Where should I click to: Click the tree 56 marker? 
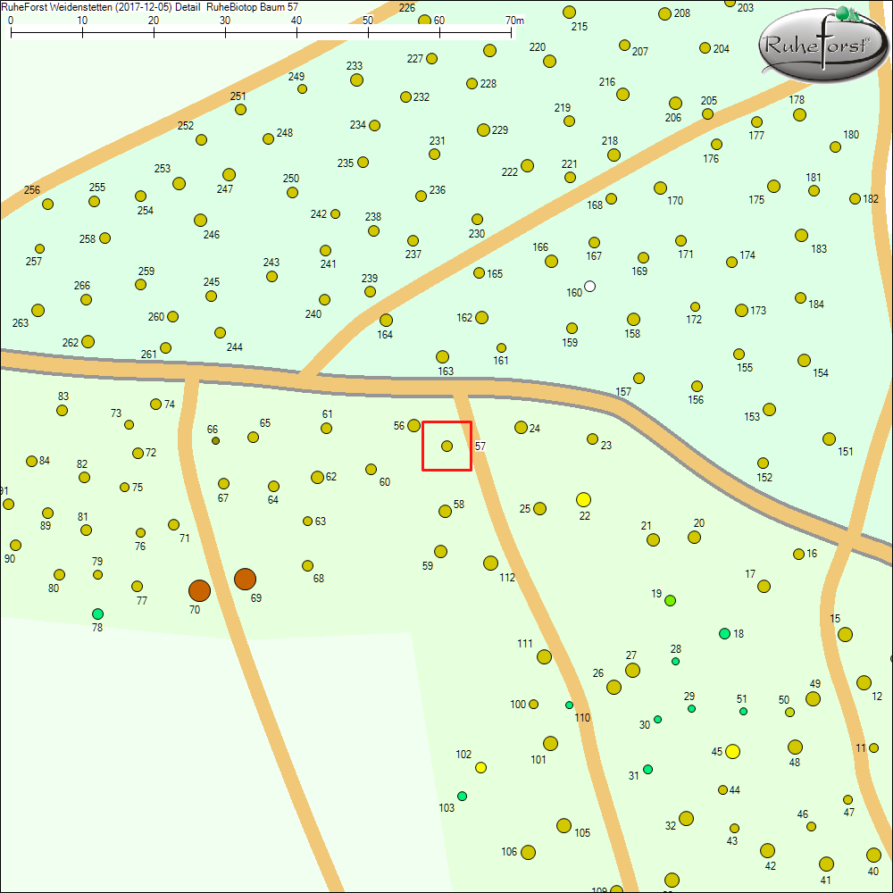(413, 425)
